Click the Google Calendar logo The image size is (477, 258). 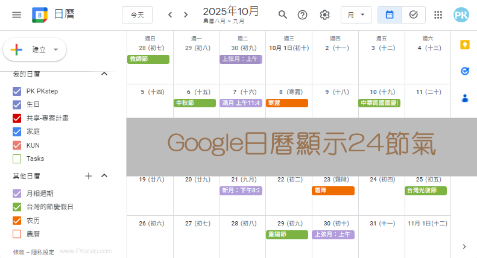(40, 15)
